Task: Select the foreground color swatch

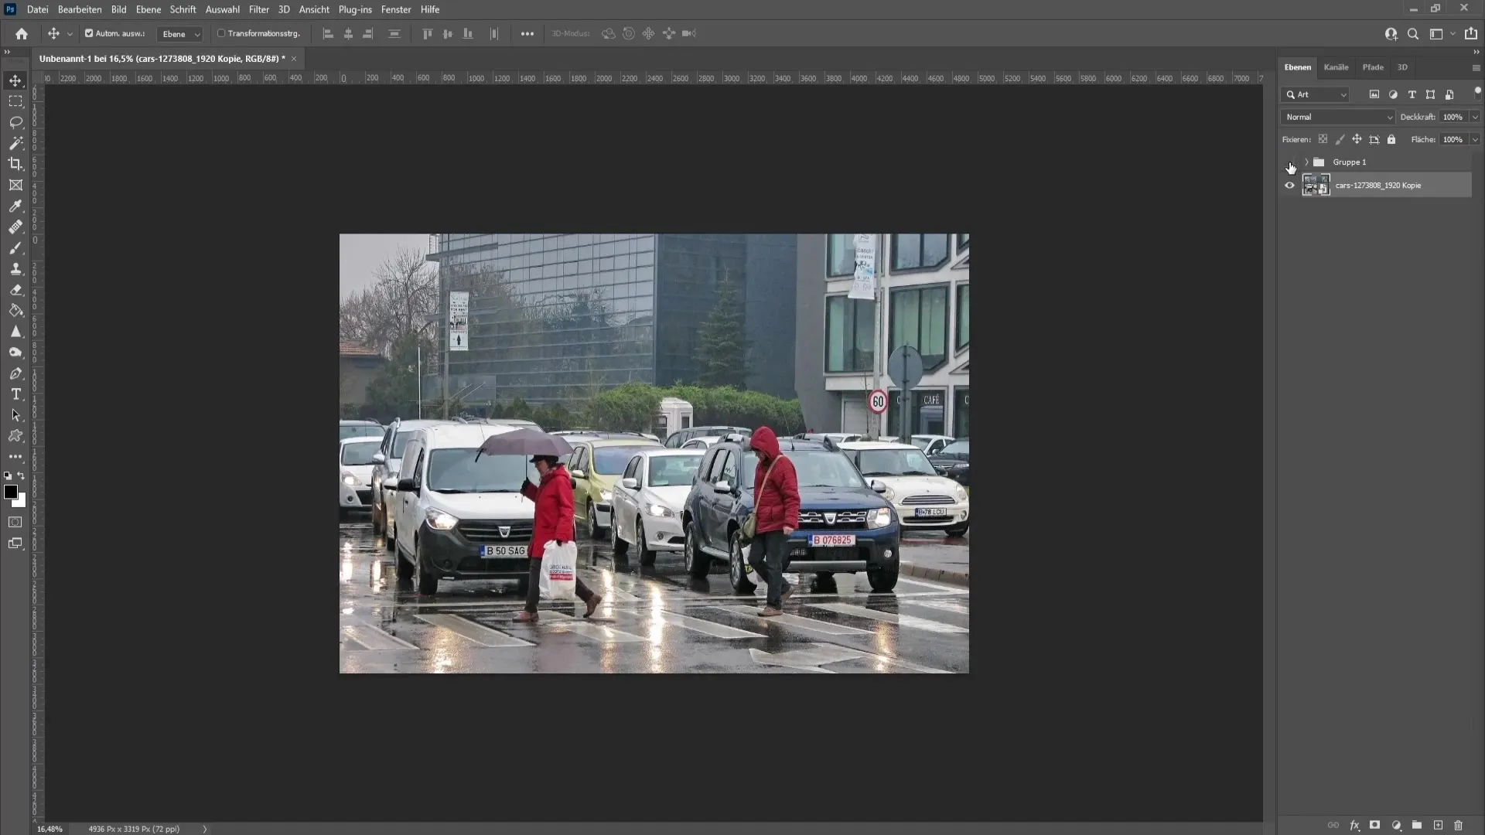Action: (x=12, y=492)
